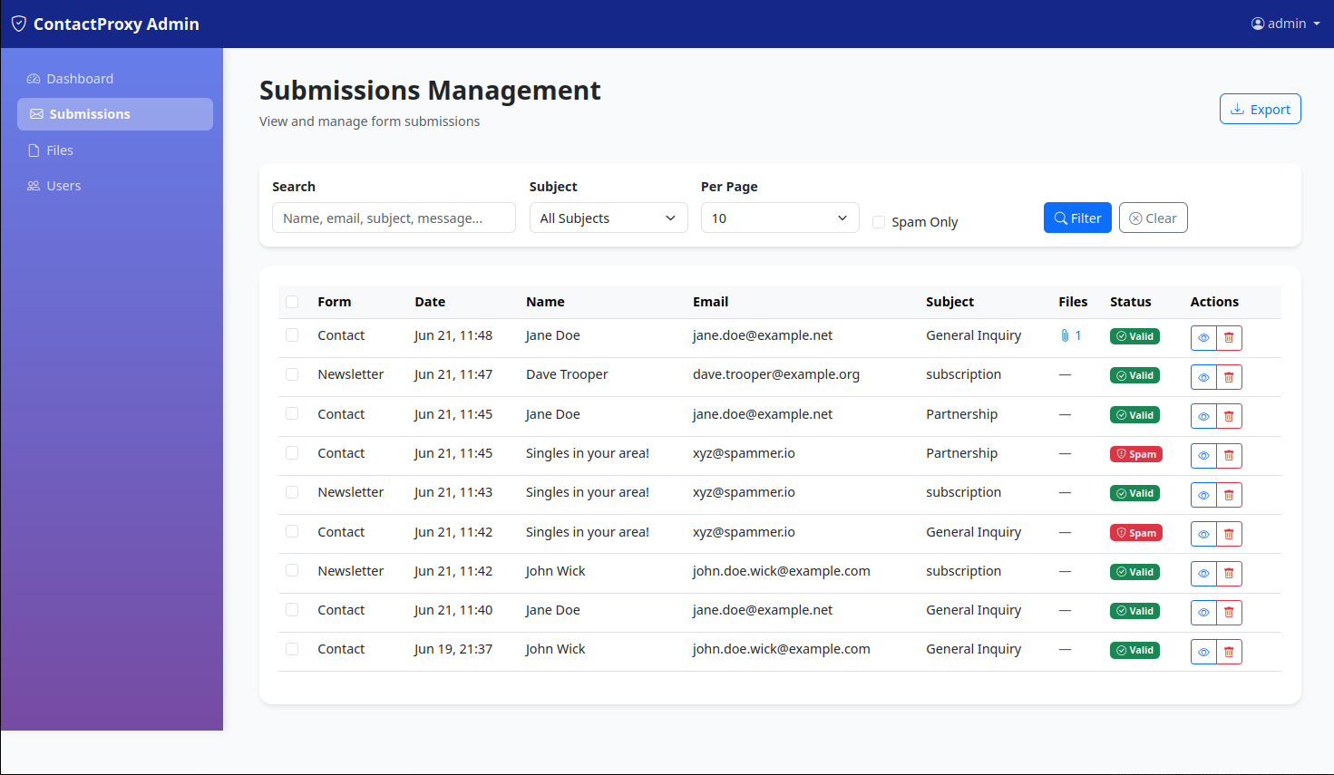This screenshot has width=1334, height=775.
Task: Click the Submissions envelope icon
Action: pos(35,113)
